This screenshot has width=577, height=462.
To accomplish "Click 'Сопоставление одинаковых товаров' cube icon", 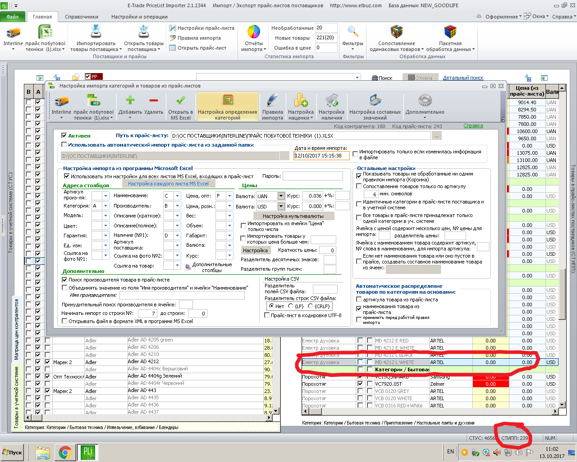I will click(x=397, y=32).
